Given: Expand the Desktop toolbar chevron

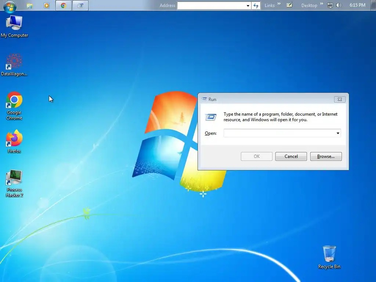Looking at the screenshot, I should pyautogui.click(x=322, y=4).
